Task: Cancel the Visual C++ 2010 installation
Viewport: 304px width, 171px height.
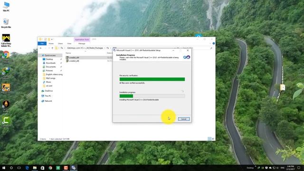Action: [x=184, y=119]
